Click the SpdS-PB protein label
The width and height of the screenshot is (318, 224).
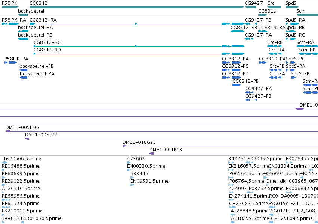(x=300, y=74)
